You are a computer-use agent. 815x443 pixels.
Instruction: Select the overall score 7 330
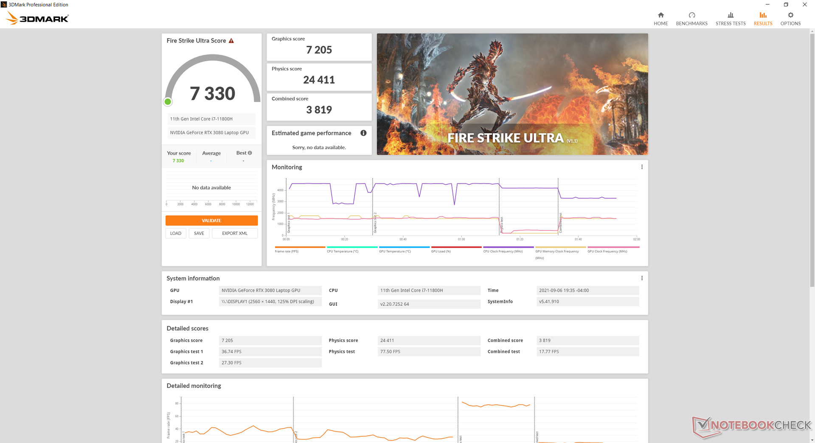coord(212,93)
